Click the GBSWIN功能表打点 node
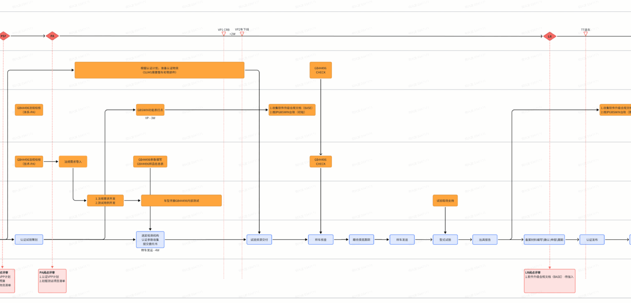The image size is (631, 303). [x=150, y=110]
